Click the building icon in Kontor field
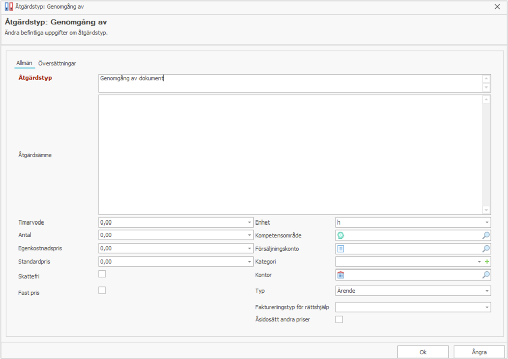This screenshot has width=508, height=359. click(341, 275)
